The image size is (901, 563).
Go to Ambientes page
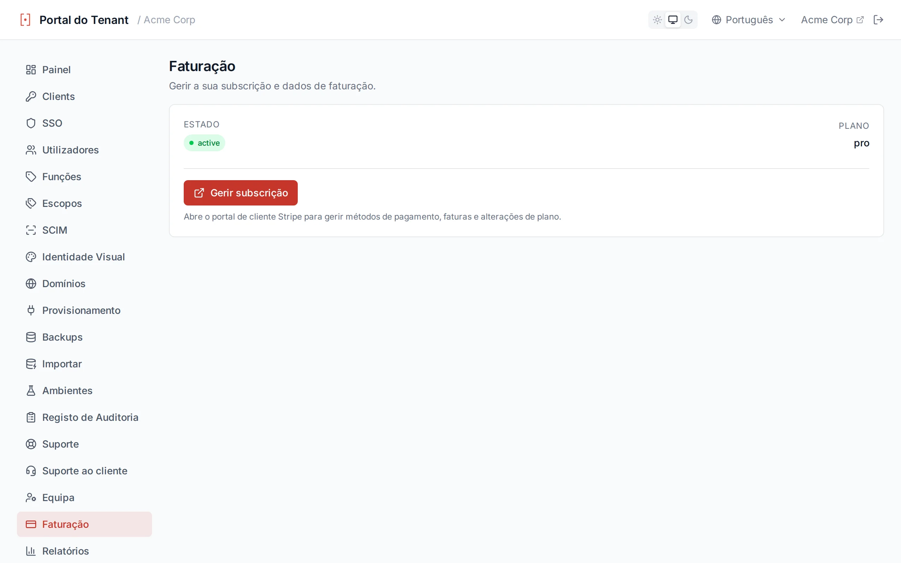[x=84, y=391]
